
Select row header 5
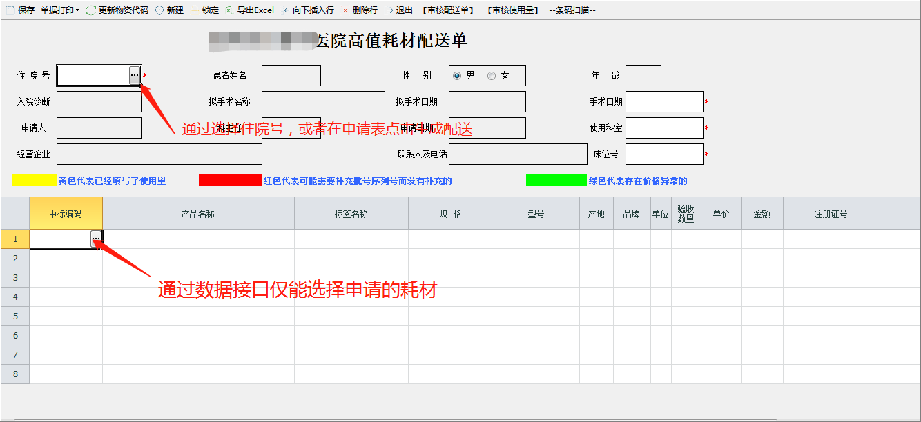point(15,316)
